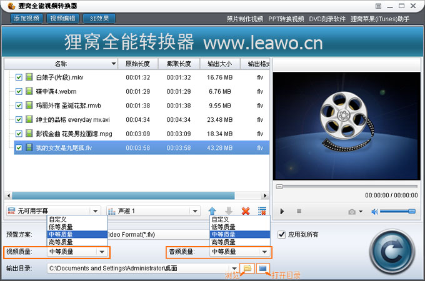Click the preview playback progress slider
The image size is (425, 281).
tap(347, 186)
